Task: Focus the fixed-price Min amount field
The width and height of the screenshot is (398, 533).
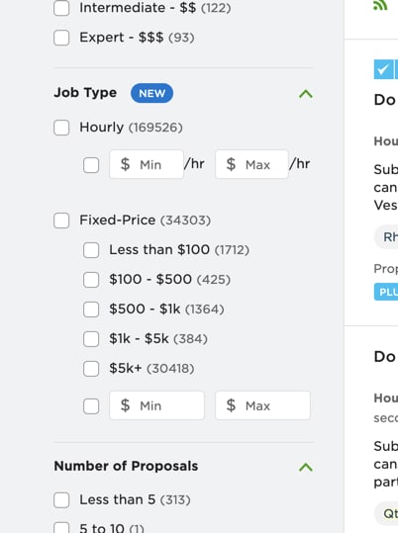Action: pyautogui.click(x=156, y=405)
